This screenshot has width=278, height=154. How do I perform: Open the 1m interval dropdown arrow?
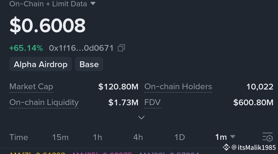pos(233,137)
